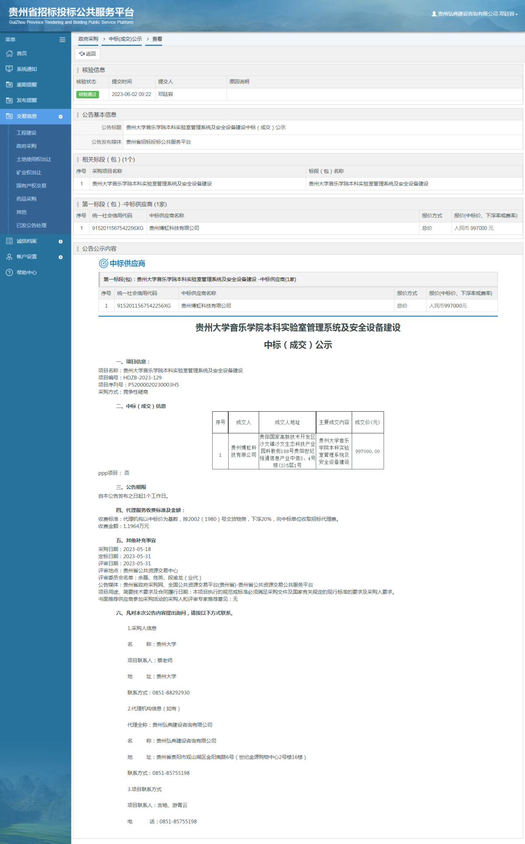This screenshot has width=525, height=844.
Task: Click the icon beside 交易信息
Action: pyautogui.click(x=9, y=116)
